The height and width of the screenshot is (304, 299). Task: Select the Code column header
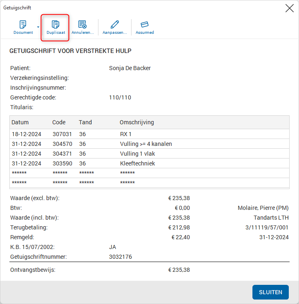[x=59, y=122]
